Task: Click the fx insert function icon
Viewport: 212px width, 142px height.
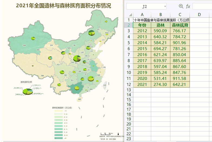Action: coord(188,6)
